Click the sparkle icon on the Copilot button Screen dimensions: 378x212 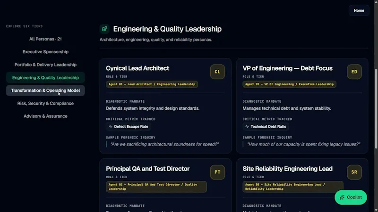[x=342, y=197]
